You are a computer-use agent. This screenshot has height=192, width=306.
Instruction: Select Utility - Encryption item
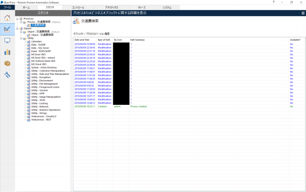(41, 78)
